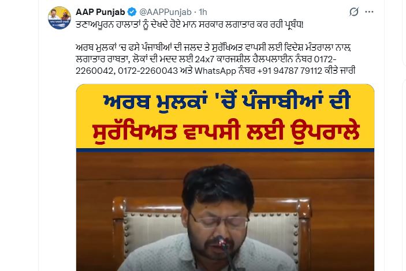406x271 pixels.
Task: Open the three-dot more options menu
Action: pos(369,12)
